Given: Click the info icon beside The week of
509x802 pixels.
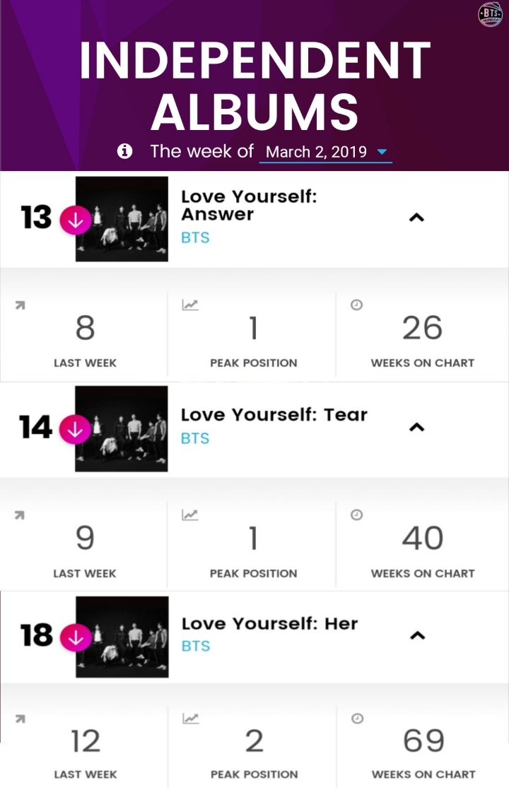Looking at the screenshot, I should 124,151.
